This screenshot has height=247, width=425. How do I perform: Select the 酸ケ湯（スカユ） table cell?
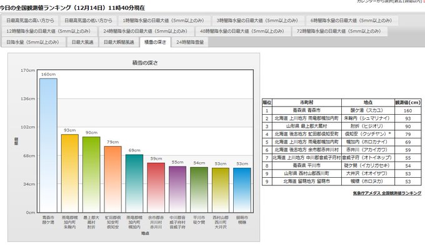[367, 110]
